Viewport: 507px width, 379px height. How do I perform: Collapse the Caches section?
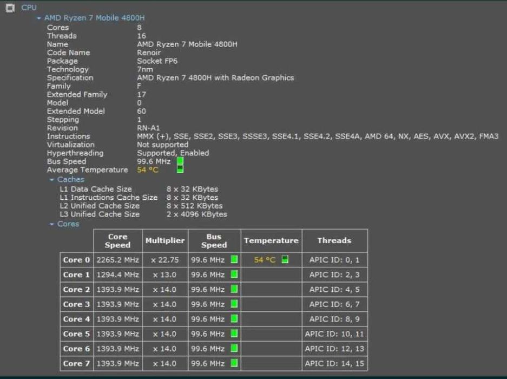point(52,179)
